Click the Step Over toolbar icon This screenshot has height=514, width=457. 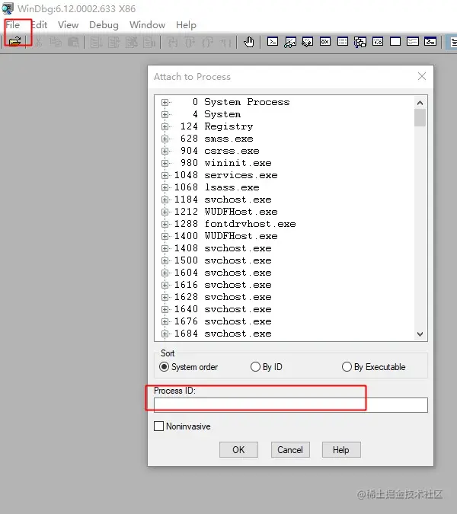[190, 42]
